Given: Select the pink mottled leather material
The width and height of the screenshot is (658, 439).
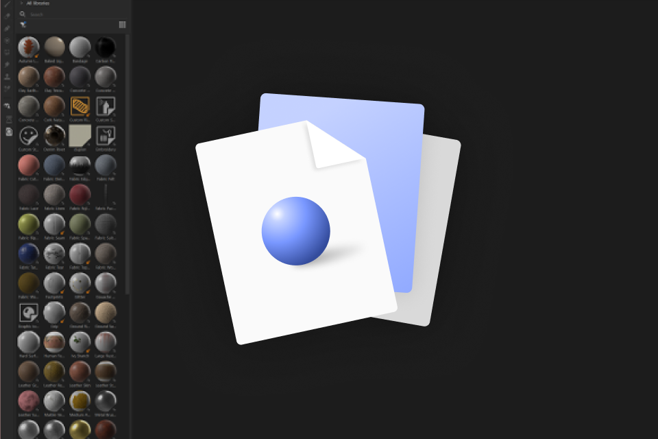Looking at the screenshot, I should pos(29,401).
